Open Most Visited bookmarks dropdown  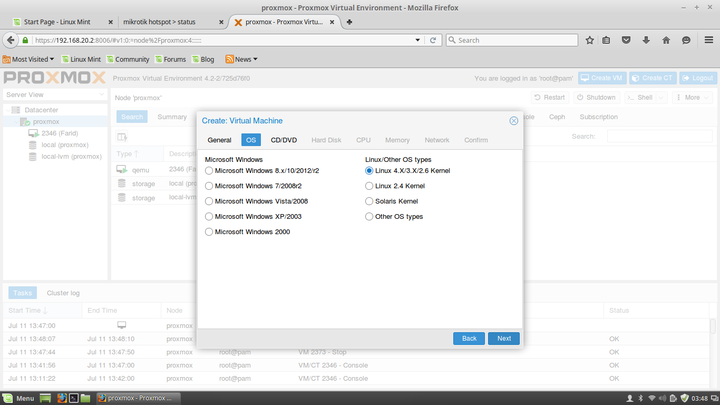pyautogui.click(x=29, y=59)
